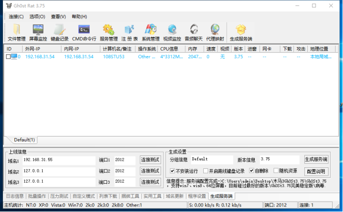
Task: Launch 屏幕监控 screen monitor
Action: 38,32
